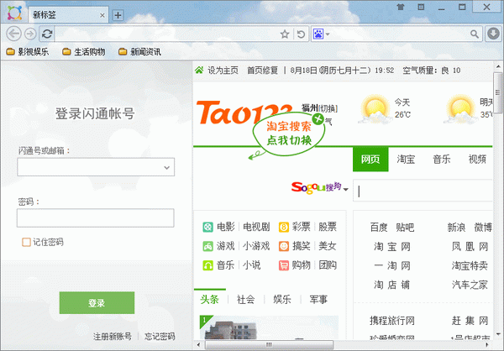The image size is (504, 351).
Task: Open the skin shirt icon
Action: pos(400,7)
